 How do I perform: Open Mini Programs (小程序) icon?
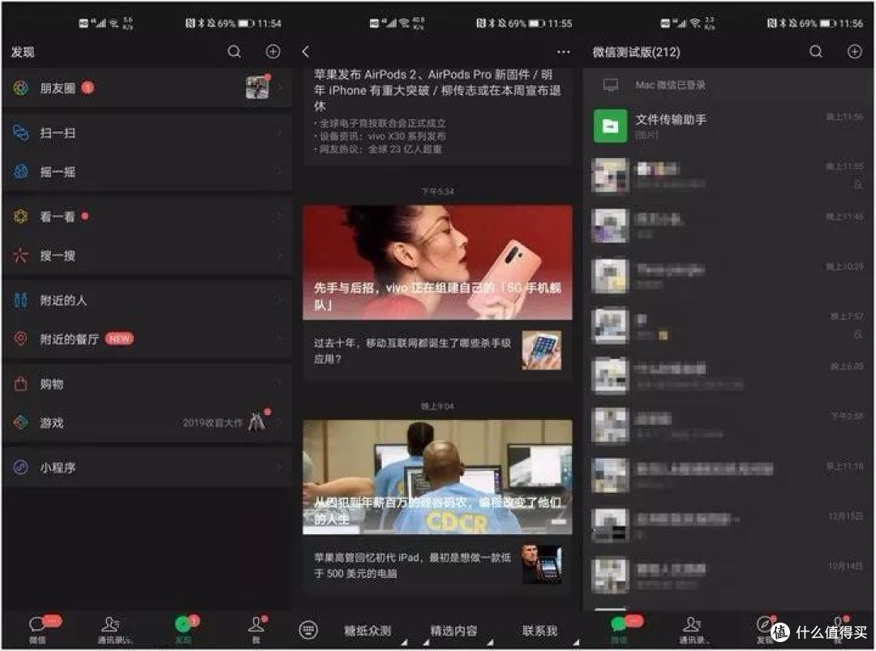tap(20, 467)
